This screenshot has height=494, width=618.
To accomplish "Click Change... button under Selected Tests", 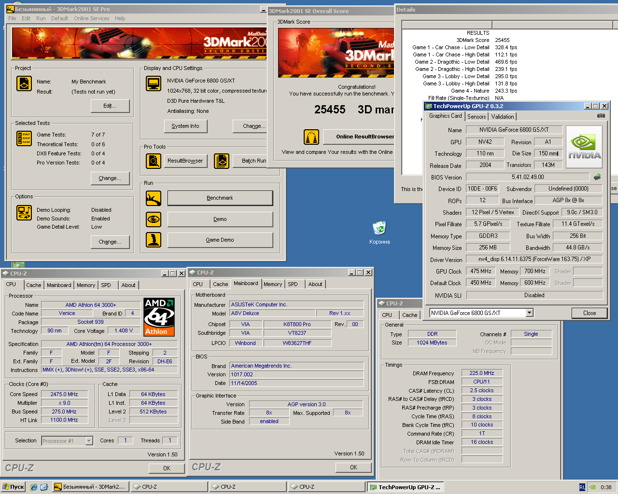I will coord(110,178).
